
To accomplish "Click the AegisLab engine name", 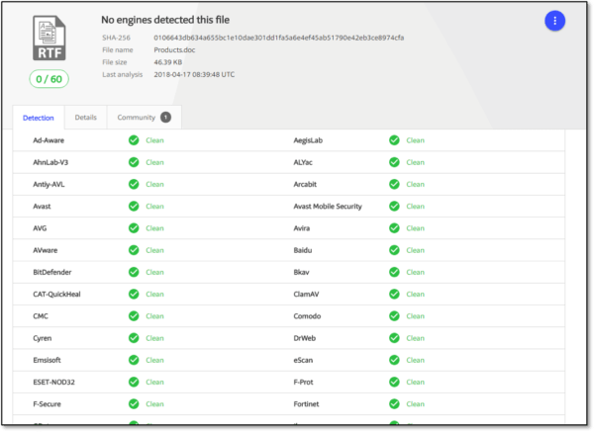I will [x=308, y=140].
